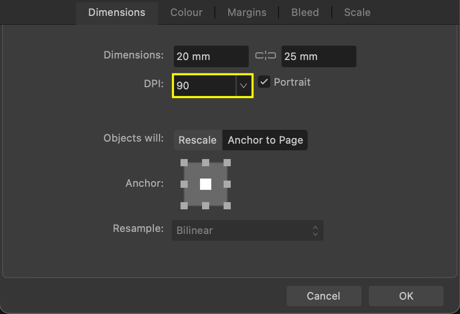This screenshot has width=460, height=314.
Task: Select the top-centre anchor point
Action: (206, 163)
